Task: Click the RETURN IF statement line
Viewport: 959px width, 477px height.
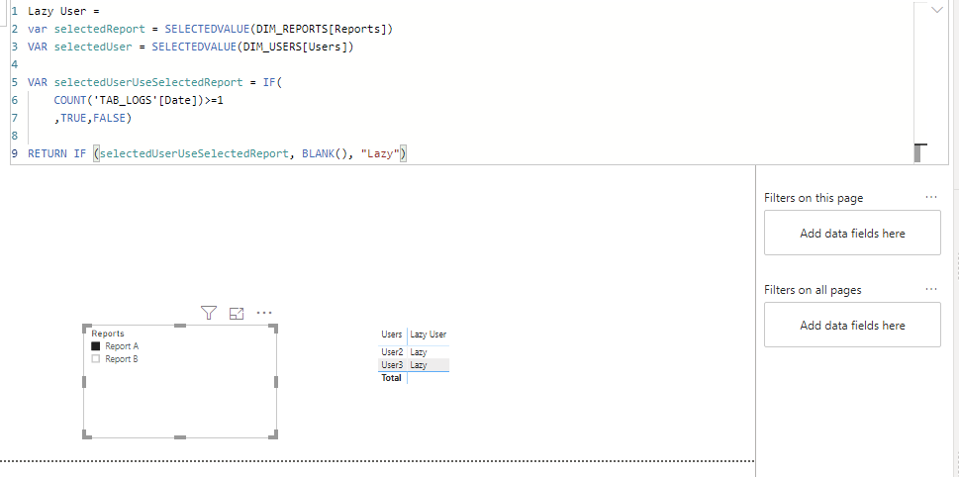Action: (x=217, y=153)
